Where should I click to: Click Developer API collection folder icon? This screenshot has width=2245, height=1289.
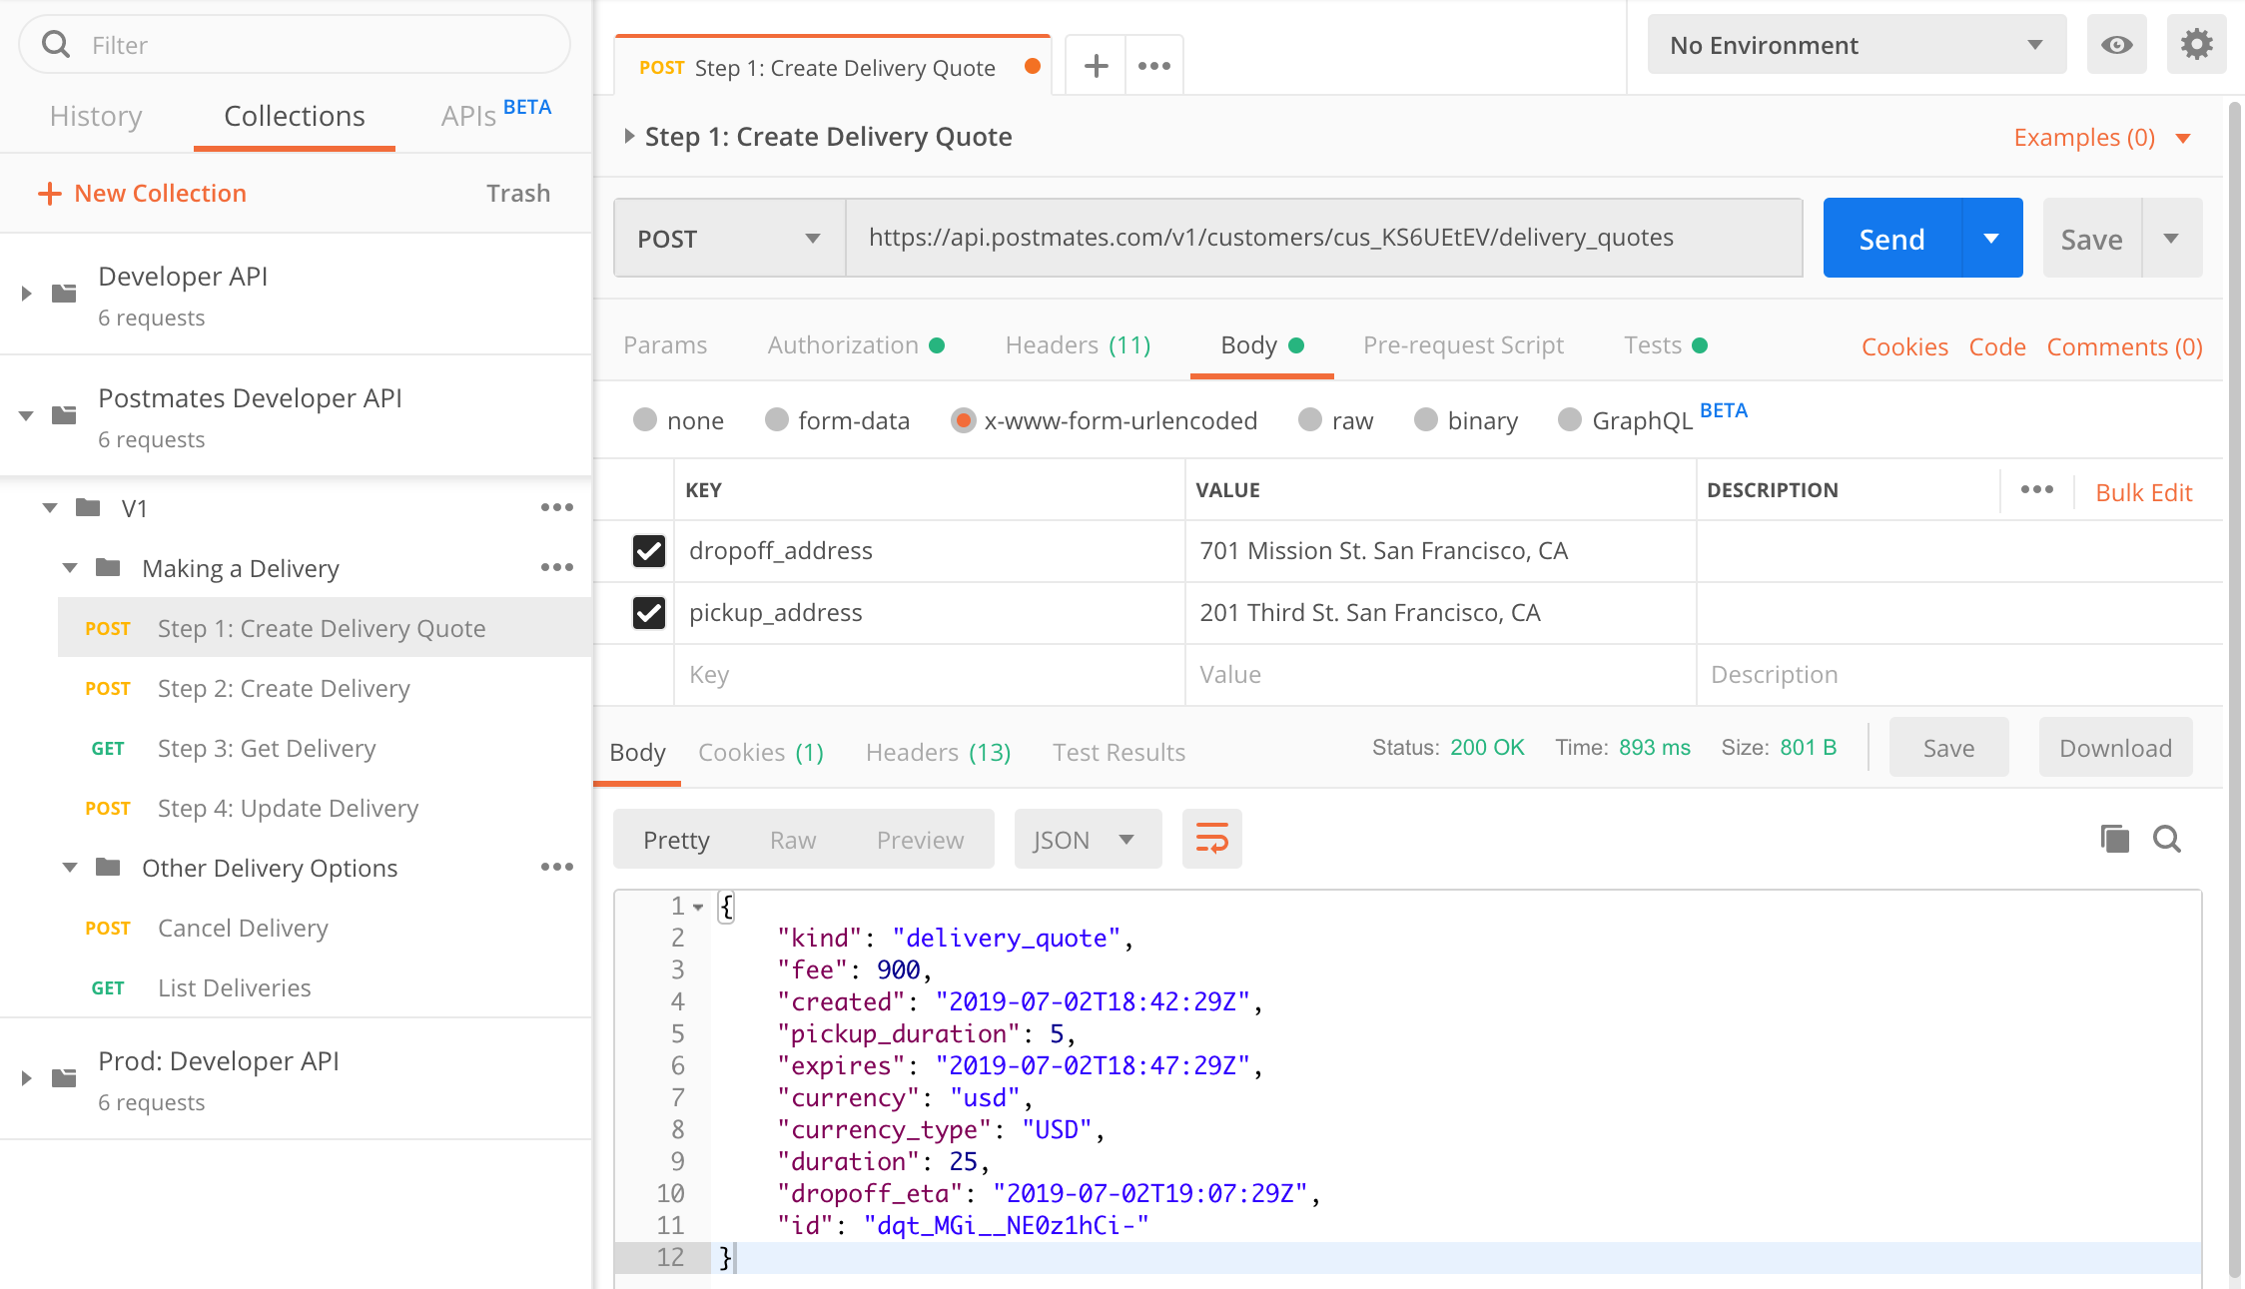tap(64, 293)
